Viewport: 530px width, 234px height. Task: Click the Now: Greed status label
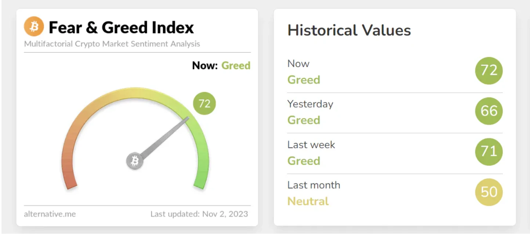pyautogui.click(x=221, y=66)
